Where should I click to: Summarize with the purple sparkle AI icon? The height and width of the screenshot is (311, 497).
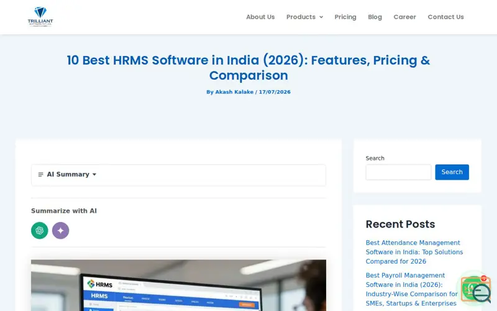pyautogui.click(x=60, y=230)
